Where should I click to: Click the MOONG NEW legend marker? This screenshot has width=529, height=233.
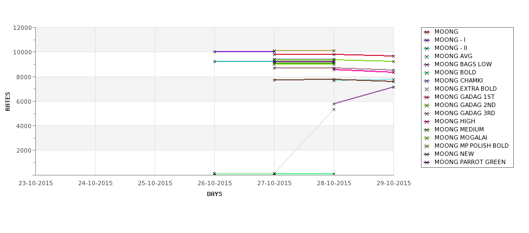427,154
